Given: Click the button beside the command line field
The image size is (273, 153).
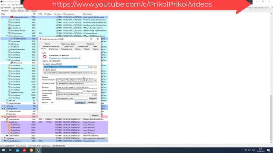Looking at the screenshot, I should pyautogui.click(x=95, y=80).
